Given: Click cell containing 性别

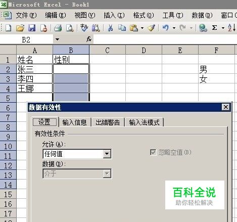Looking at the screenshot, I should click(71, 60).
